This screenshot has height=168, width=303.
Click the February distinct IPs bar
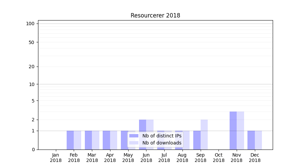pyautogui.click(x=70, y=140)
